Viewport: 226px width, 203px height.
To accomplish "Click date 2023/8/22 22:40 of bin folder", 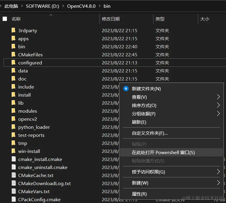I will click(119, 47).
